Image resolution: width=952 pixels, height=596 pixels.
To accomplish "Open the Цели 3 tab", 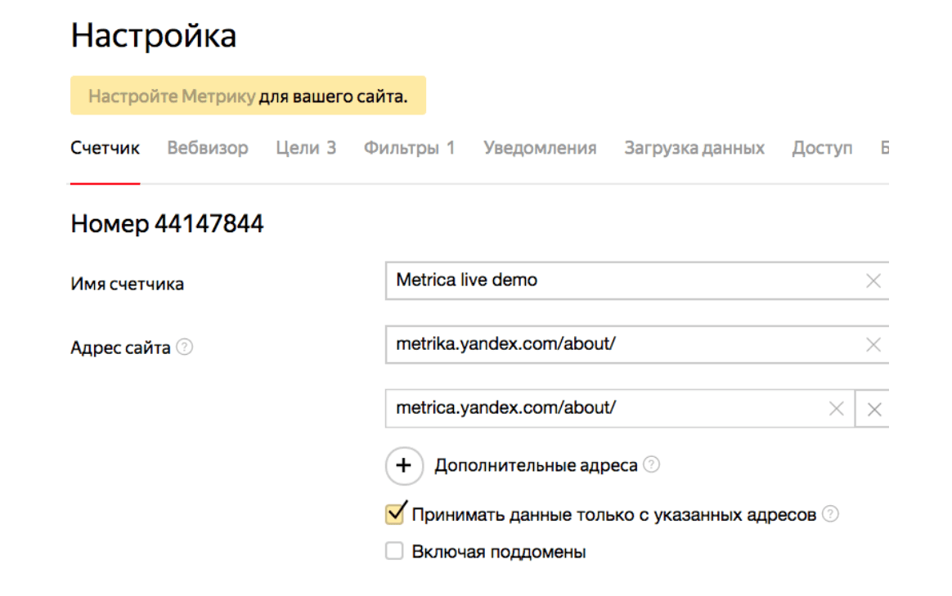I will [x=306, y=148].
